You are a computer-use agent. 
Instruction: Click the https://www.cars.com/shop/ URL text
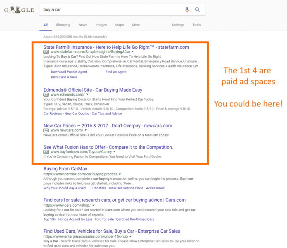[x=67, y=205]
